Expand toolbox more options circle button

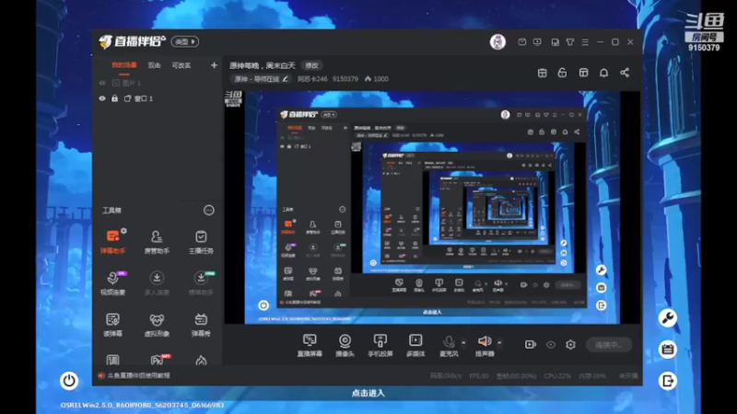click(209, 211)
